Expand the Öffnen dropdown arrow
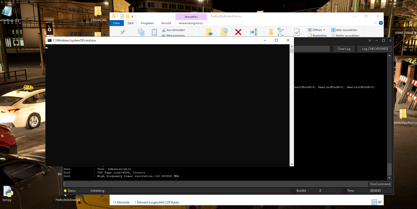 point(324,30)
